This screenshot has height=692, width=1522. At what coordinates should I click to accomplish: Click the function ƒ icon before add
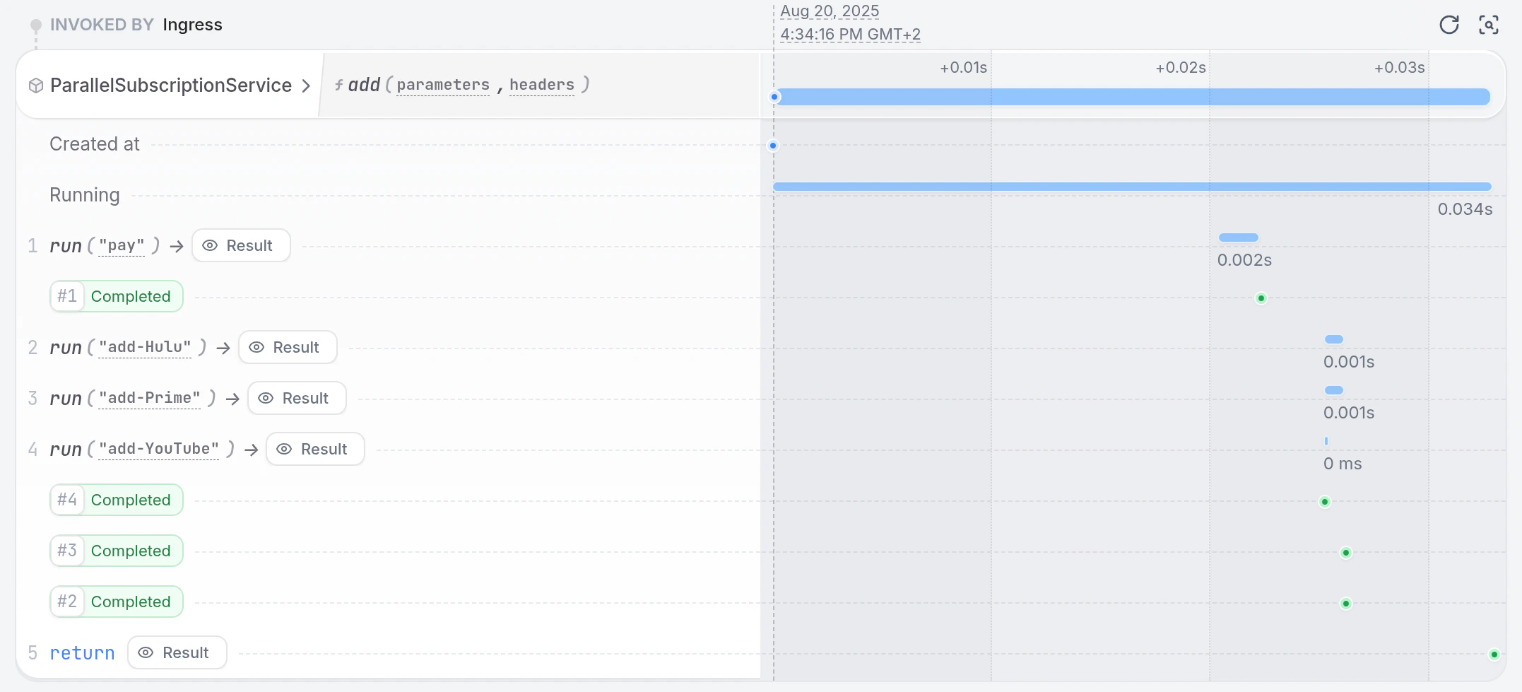[x=340, y=84]
